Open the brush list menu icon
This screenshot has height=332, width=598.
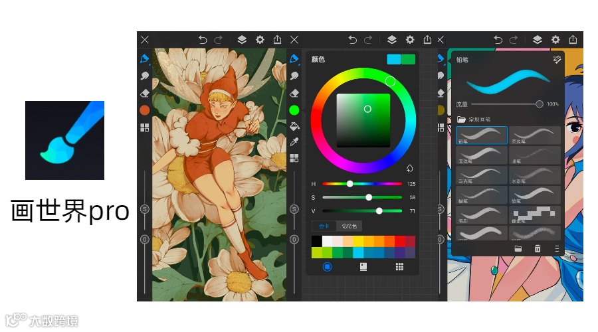click(x=557, y=248)
